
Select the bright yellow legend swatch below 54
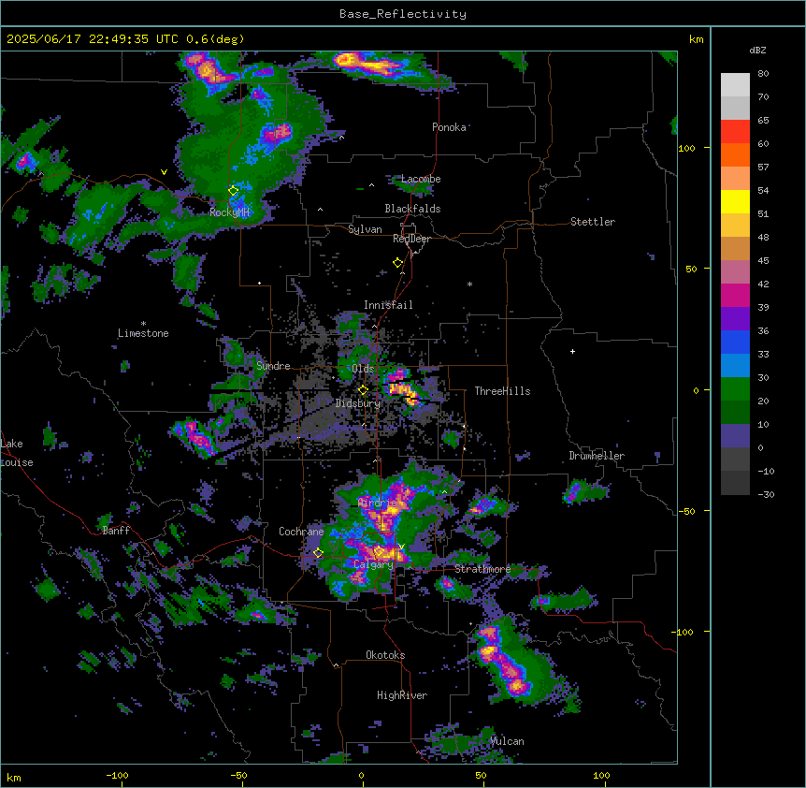(735, 201)
